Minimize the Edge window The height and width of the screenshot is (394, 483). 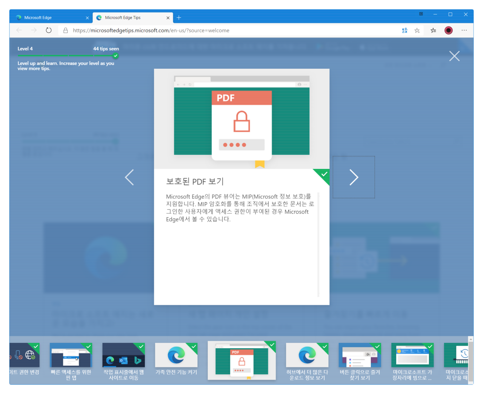tap(435, 14)
